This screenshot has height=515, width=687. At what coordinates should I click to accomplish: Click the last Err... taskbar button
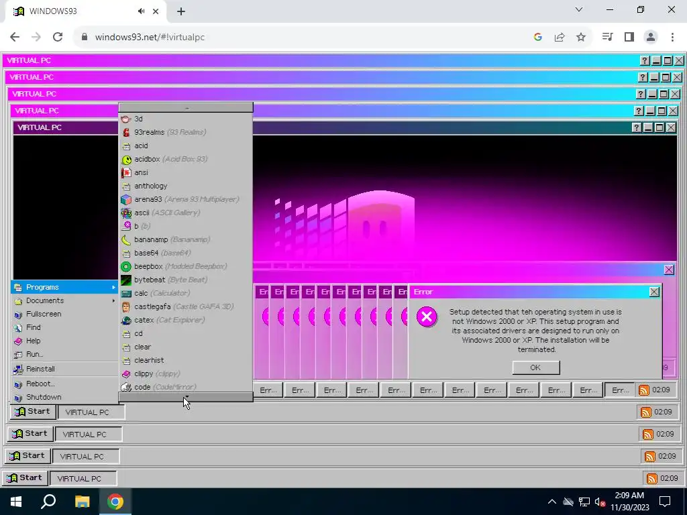(x=620, y=390)
